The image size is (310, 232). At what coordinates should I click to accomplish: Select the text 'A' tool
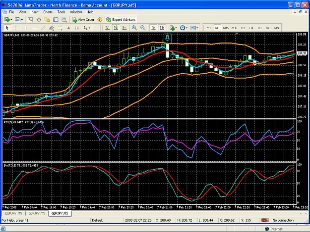coord(68,28)
